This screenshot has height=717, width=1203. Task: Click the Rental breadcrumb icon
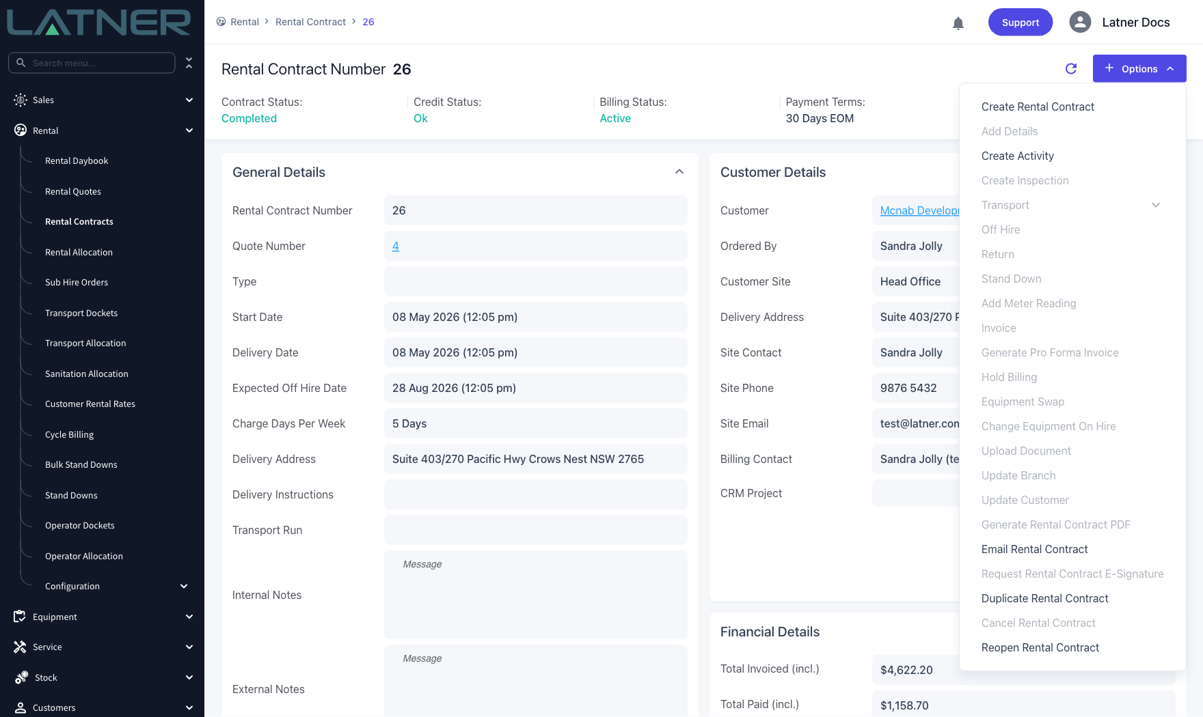pos(221,22)
